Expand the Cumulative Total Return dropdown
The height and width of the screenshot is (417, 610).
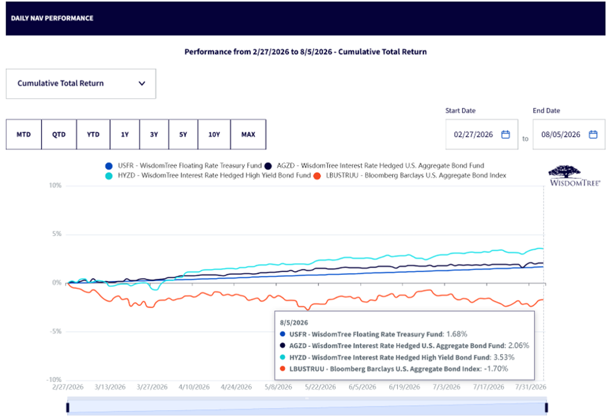coord(81,84)
